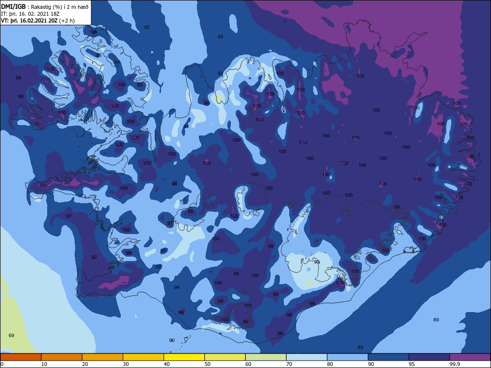This screenshot has height=368, width=491.
Task: Click the light blue 80–90 legend swatch
Action: coord(348,357)
